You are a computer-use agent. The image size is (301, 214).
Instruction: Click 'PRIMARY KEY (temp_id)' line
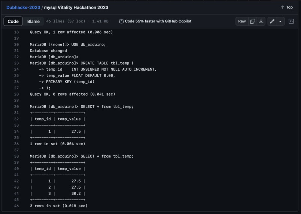[x=67, y=82]
